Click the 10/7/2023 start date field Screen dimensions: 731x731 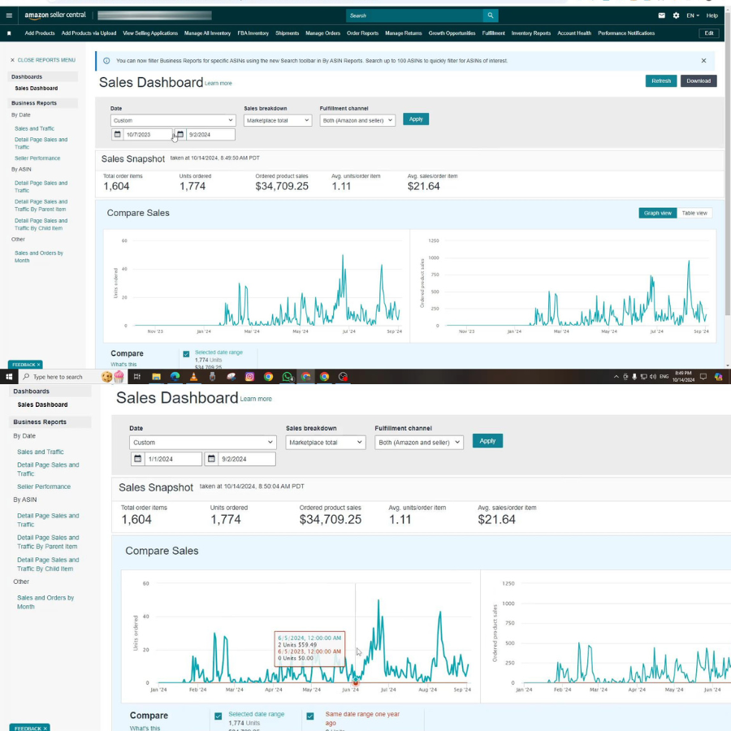pos(147,134)
